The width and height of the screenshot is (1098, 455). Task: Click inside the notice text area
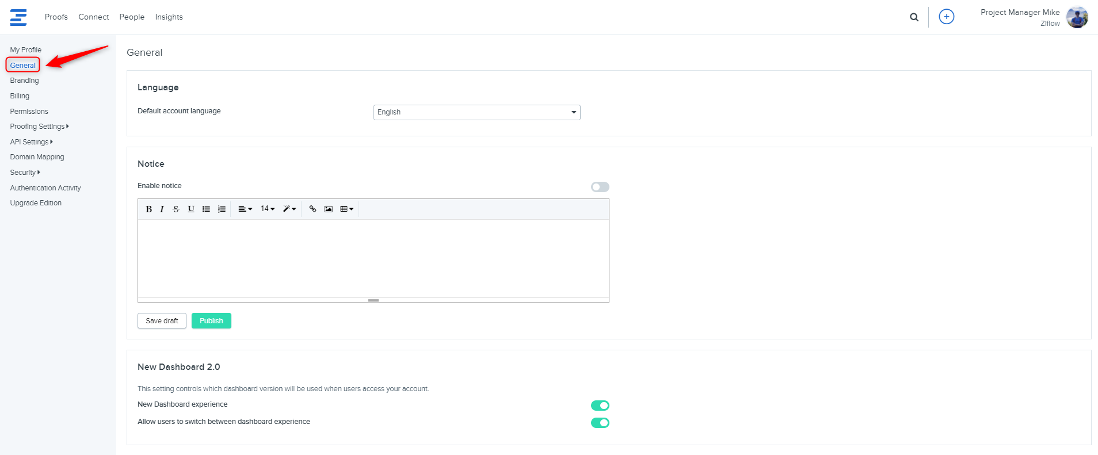point(373,258)
